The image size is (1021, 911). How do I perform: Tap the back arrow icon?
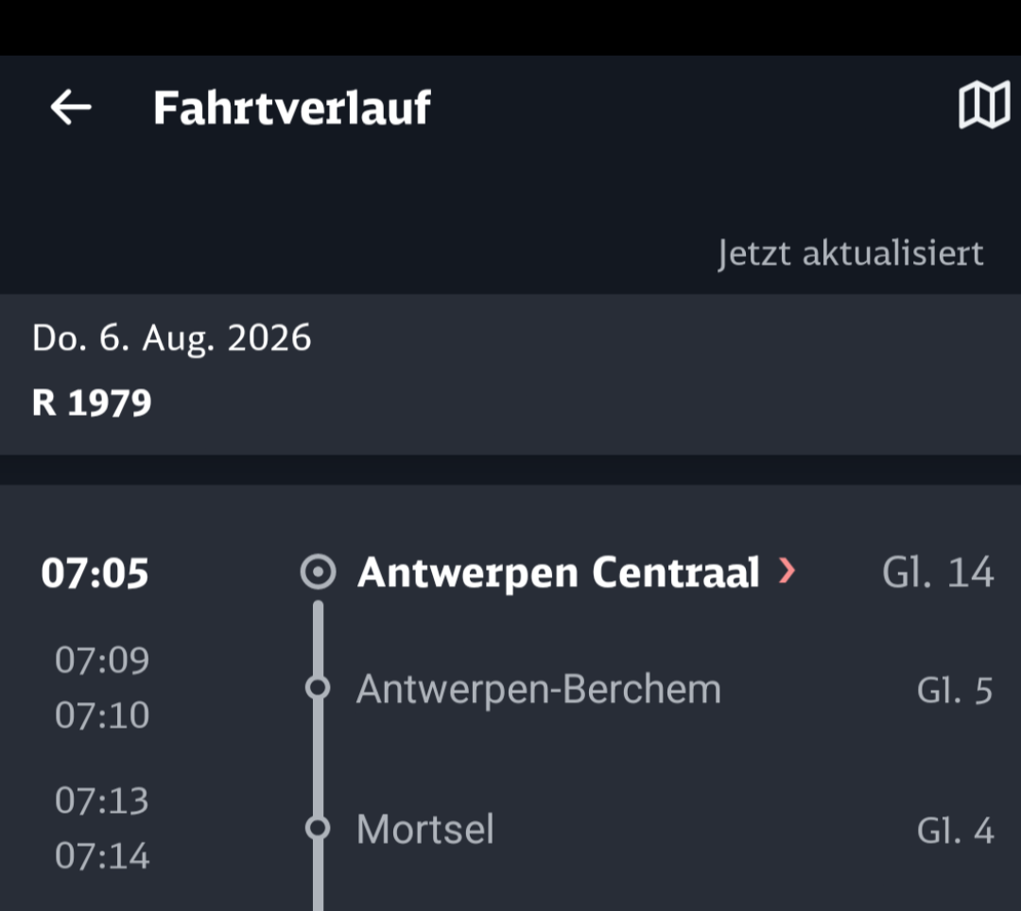pos(70,108)
